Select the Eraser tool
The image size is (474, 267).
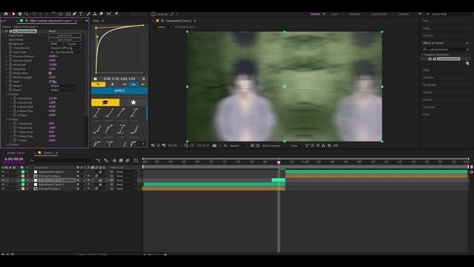click(x=101, y=14)
